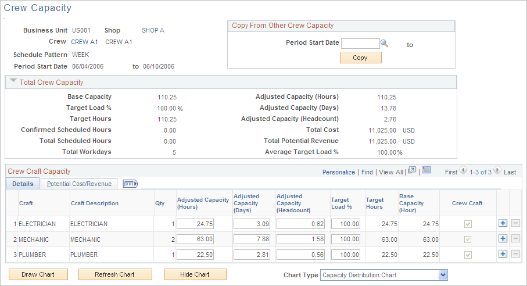Toggle Crew Craft checkbox for ELECTRICIAN
527x286 pixels.
tap(468, 224)
